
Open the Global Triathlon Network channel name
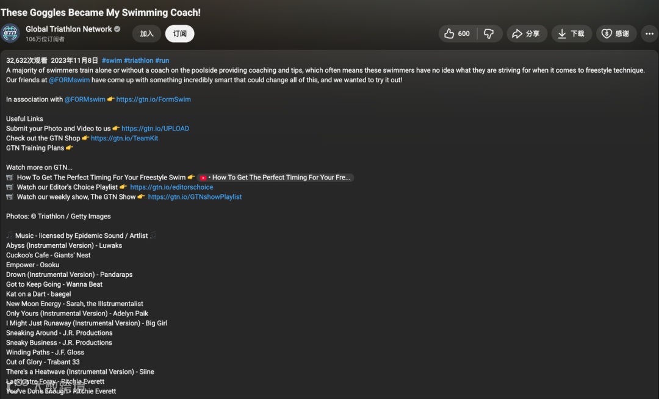[68, 29]
